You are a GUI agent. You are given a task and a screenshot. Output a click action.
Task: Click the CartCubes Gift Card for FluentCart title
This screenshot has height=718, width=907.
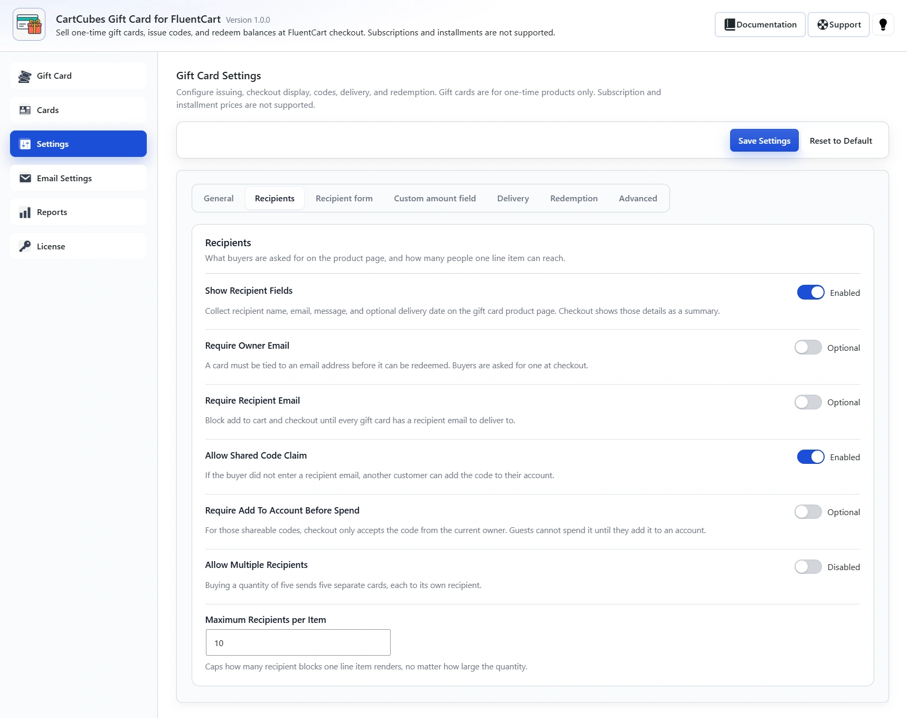tap(138, 19)
